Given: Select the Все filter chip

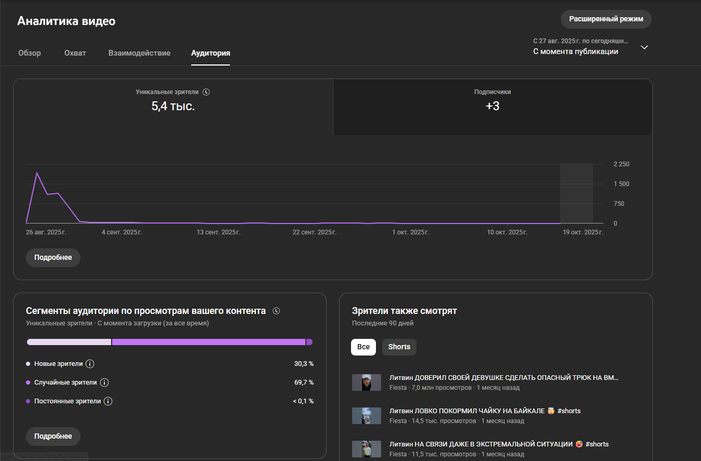Looking at the screenshot, I should (x=363, y=347).
